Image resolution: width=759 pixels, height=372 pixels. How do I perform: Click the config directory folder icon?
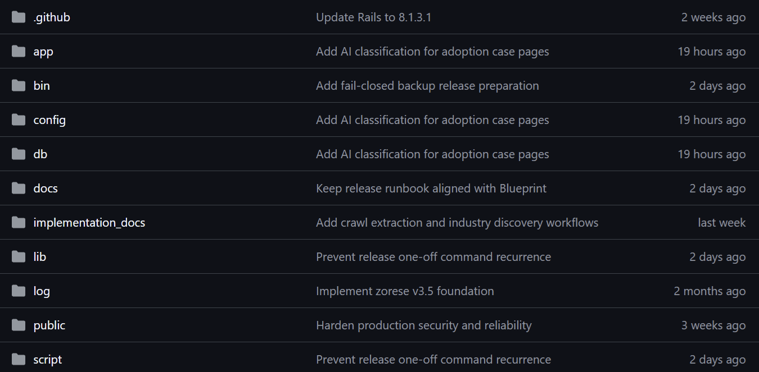19,120
